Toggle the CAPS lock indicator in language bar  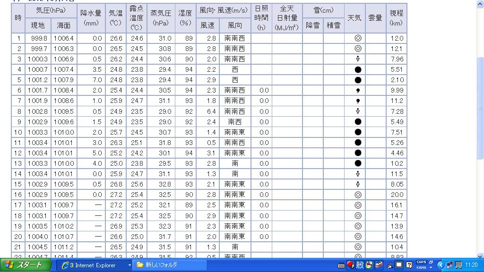pos(421,262)
